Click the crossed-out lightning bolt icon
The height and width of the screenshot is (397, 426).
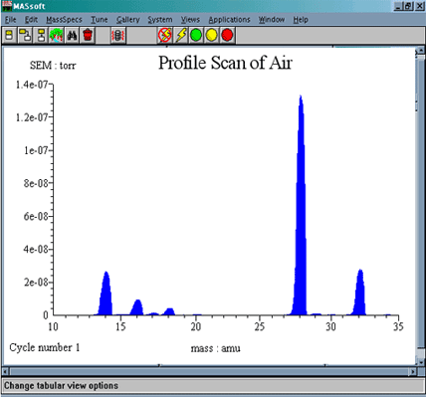click(x=165, y=35)
